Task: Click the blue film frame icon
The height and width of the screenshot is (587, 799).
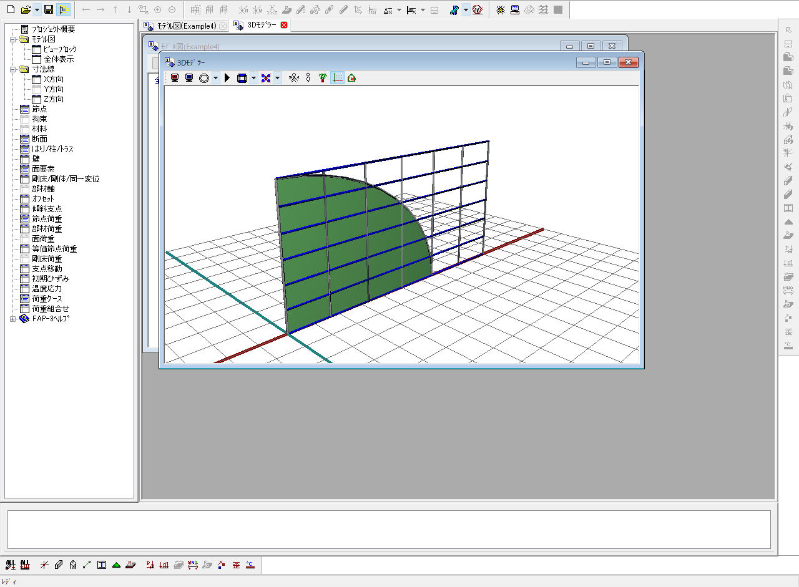Action: pyautogui.click(x=242, y=78)
